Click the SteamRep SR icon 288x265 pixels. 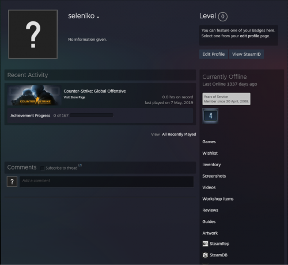coord(205,244)
